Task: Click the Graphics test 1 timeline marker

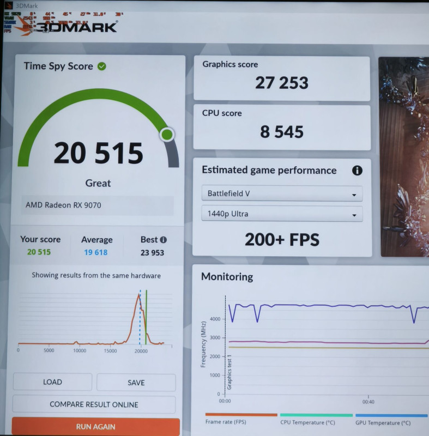Action: (x=229, y=372)
